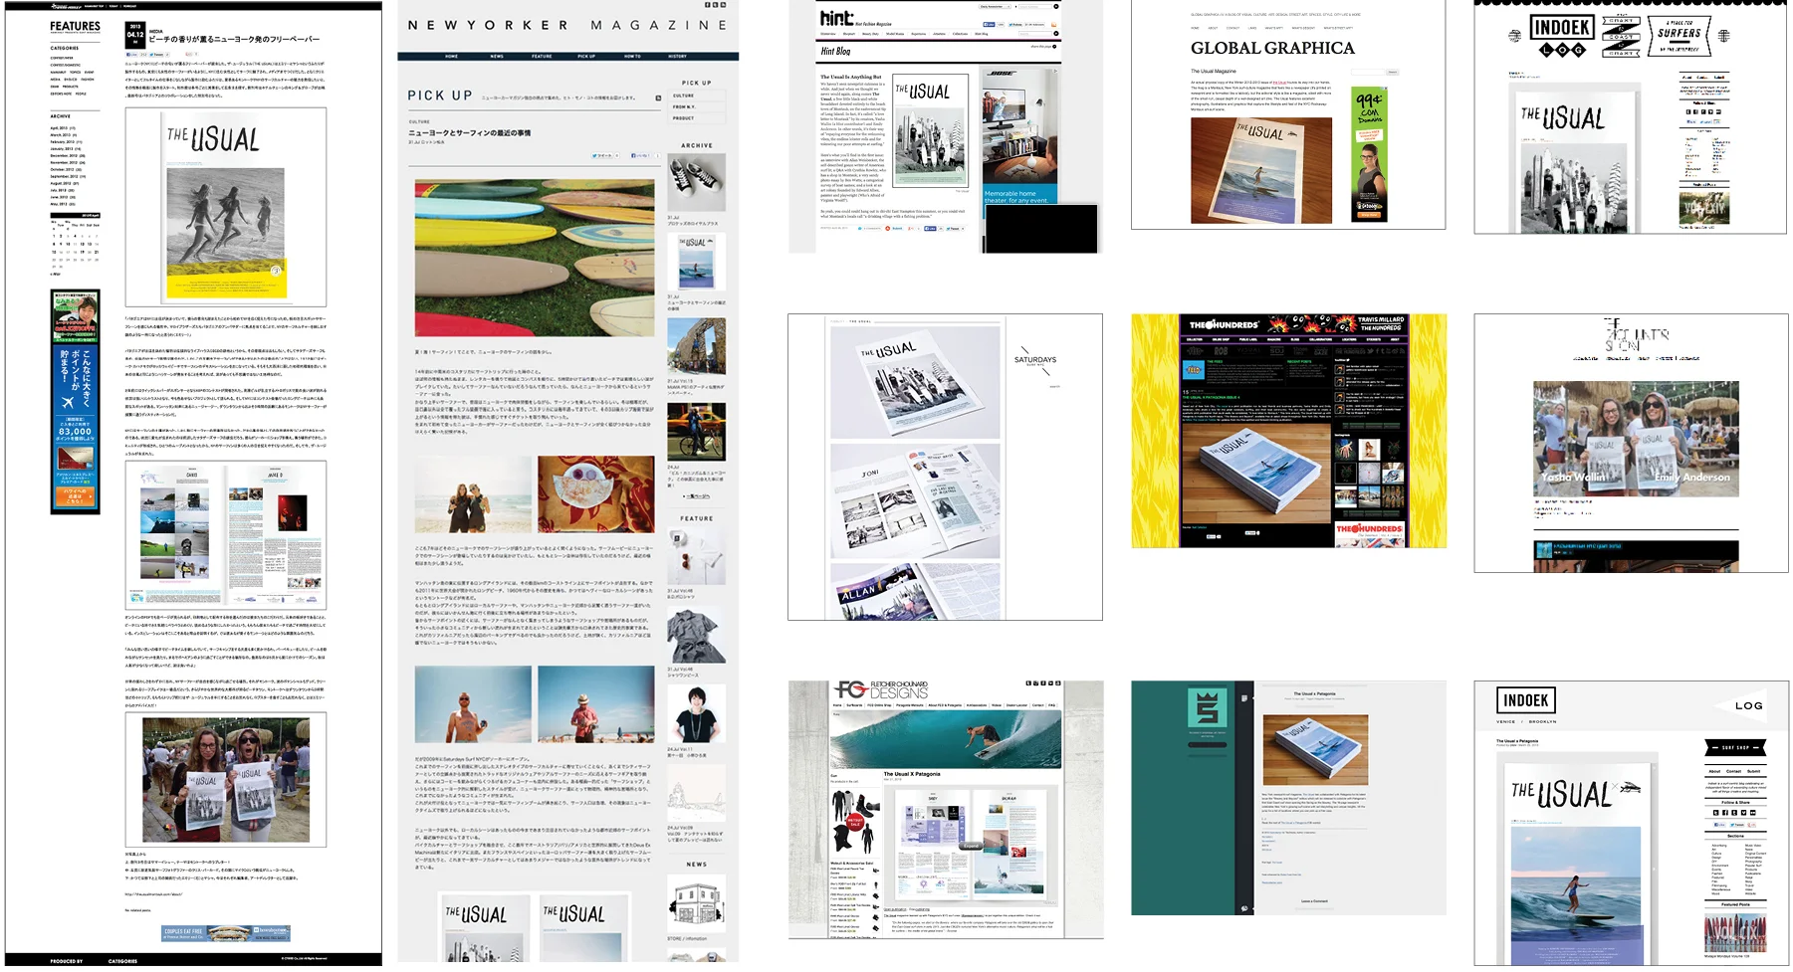This screenshot has height=972, width=1793.
Task: Click the crown S logo on teal sidebar
Action: click(x=1208, y=708)
